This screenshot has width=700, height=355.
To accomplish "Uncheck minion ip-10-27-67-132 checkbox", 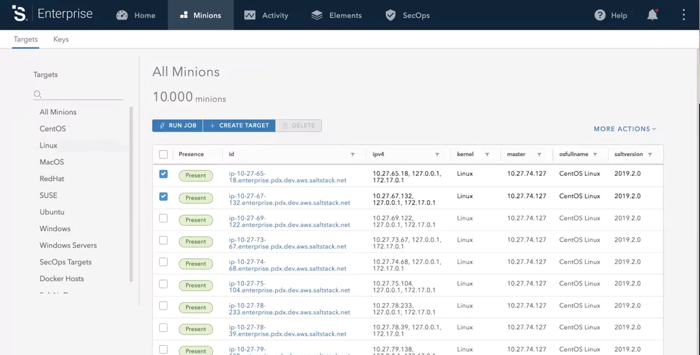I will pyautogui.click(x=164, y=196).
